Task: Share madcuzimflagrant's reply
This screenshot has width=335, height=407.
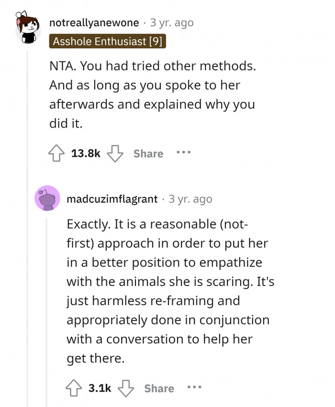Action: click(x=159, y=388)
